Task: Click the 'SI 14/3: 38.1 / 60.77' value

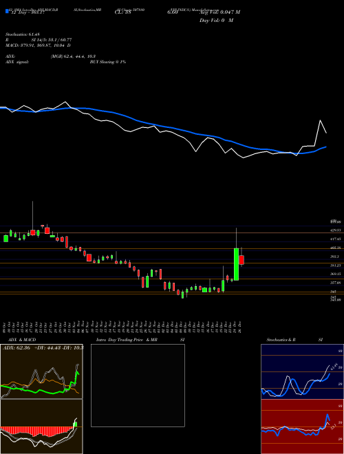Action: (x=52, y=40)
